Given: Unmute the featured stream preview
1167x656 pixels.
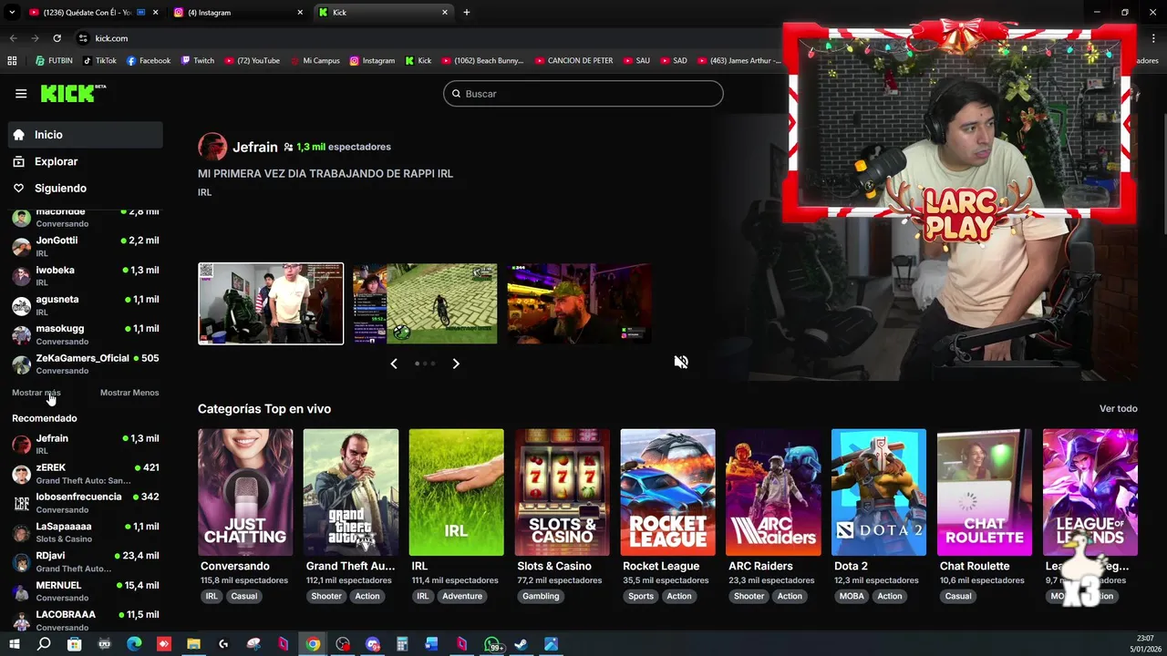Looking at the screenshot, I should point(681,362).
